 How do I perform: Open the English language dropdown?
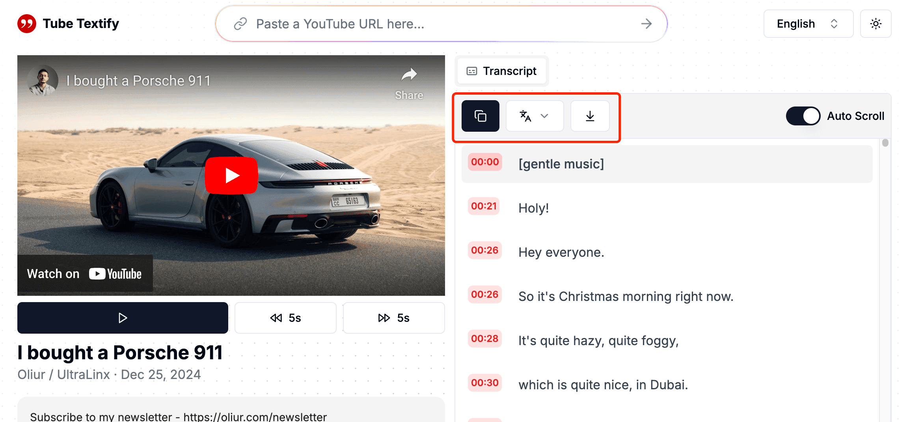click(x=808, y=24)
